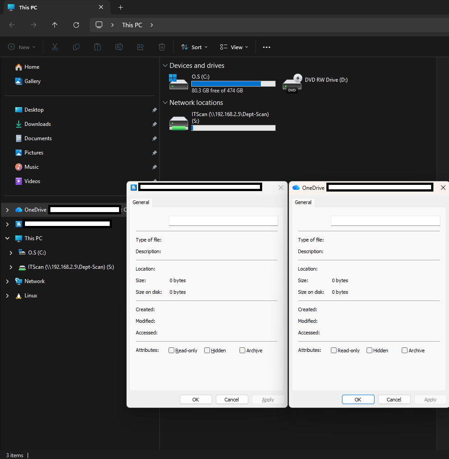Viewport: 449px width, 459px height.
Task: Expand the Network tree node
Action: [x=7, y=281]
